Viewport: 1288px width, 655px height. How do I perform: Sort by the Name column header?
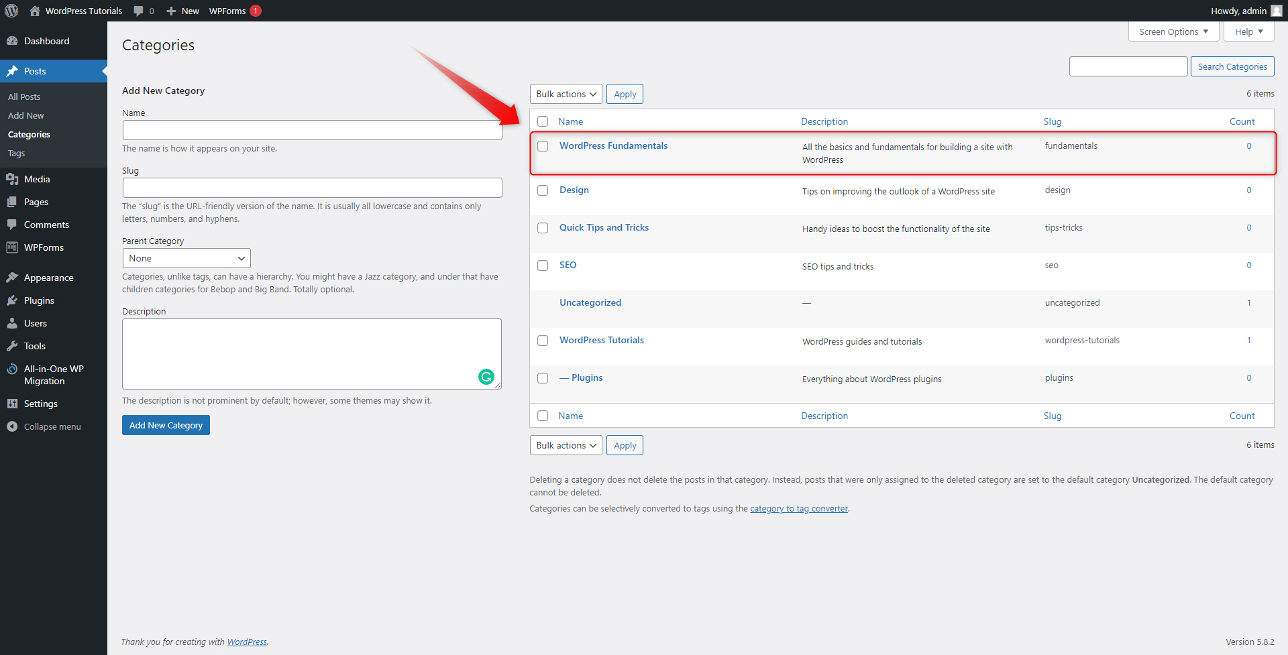click(x=570, y=121)
